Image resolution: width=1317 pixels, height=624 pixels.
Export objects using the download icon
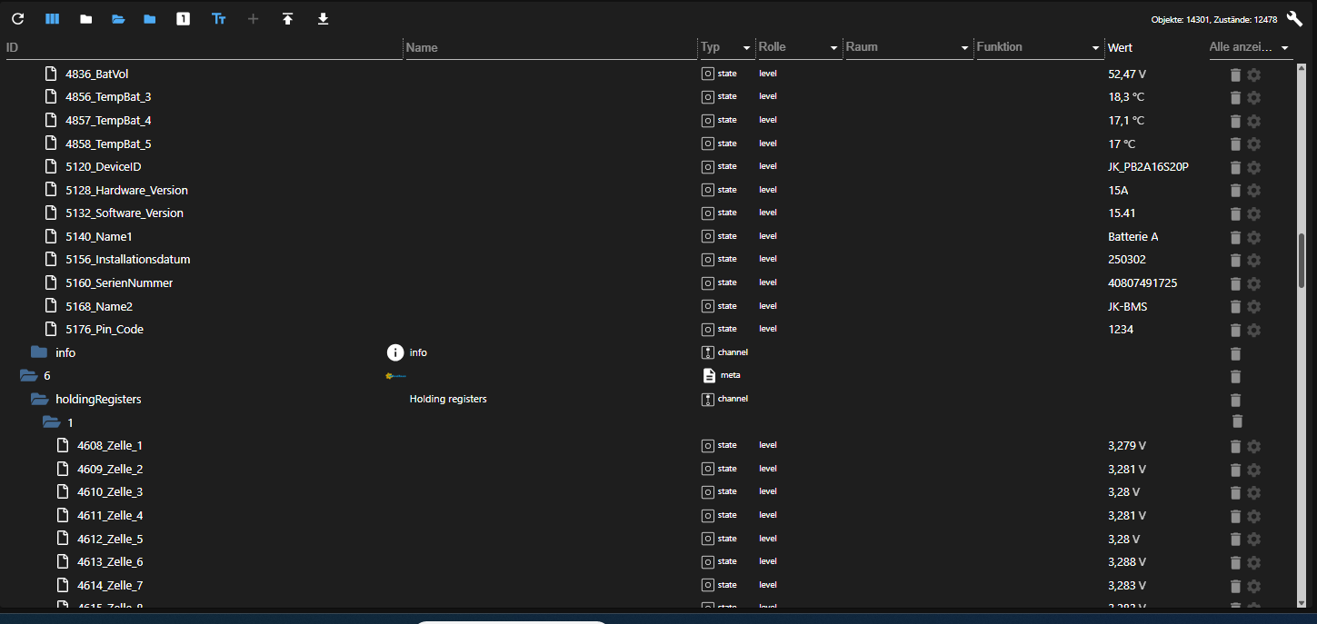click(323, 18)
